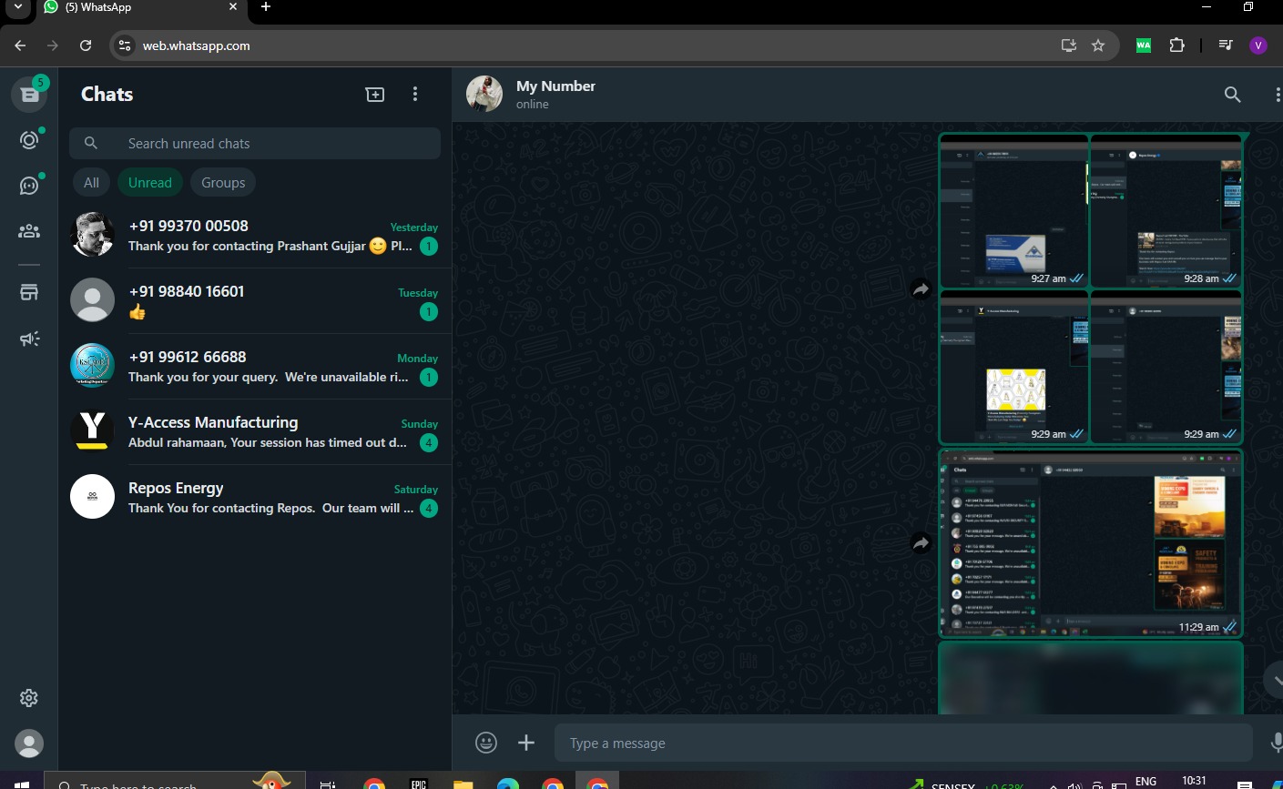1283x789 pixels.
Task: Open the profile avatar at the sidebar bottom
Action: point(29,743)
